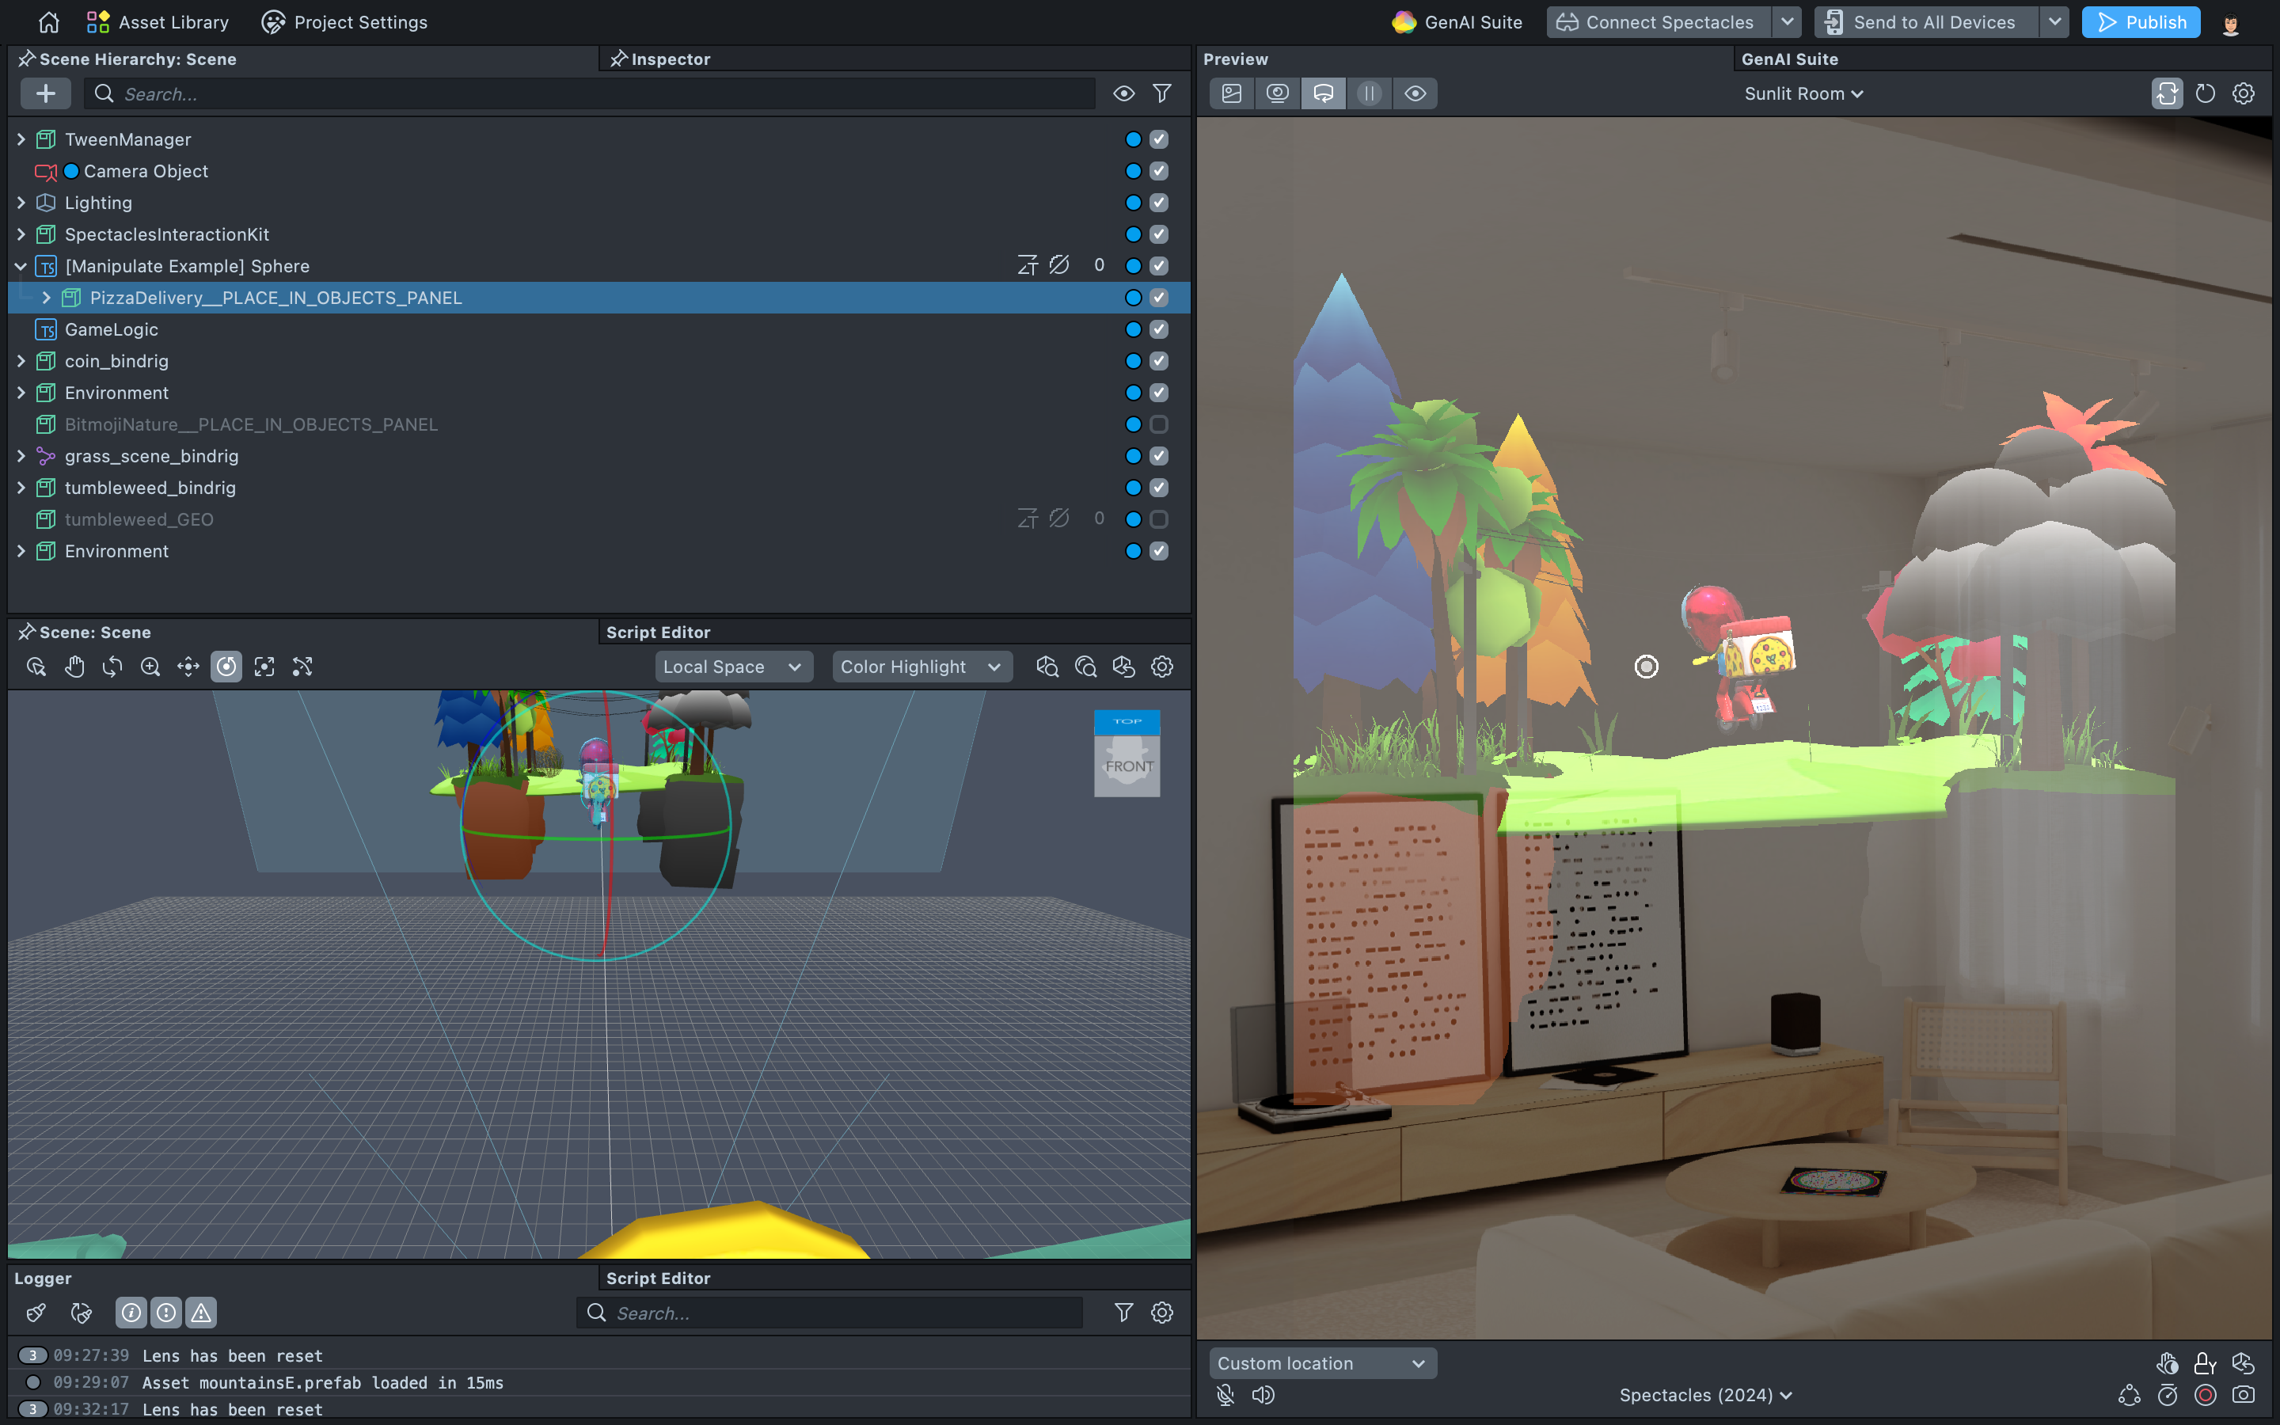
Task: Click the Publish button
Action: click(2141, 21)
